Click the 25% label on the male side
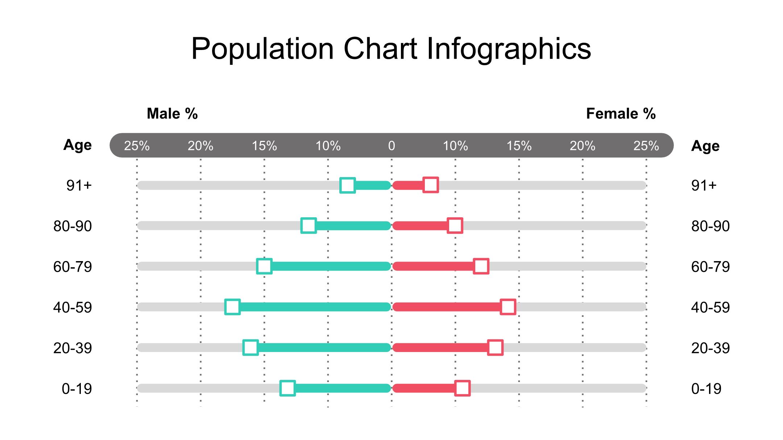Screen dimensions: 783x440 pyautogui.click(x=137, y=146)
